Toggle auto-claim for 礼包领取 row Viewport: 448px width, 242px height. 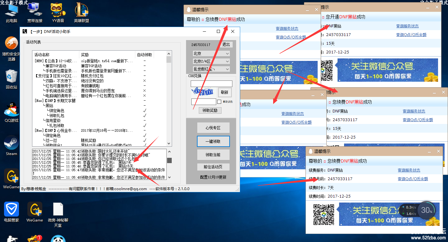[144, 126]
